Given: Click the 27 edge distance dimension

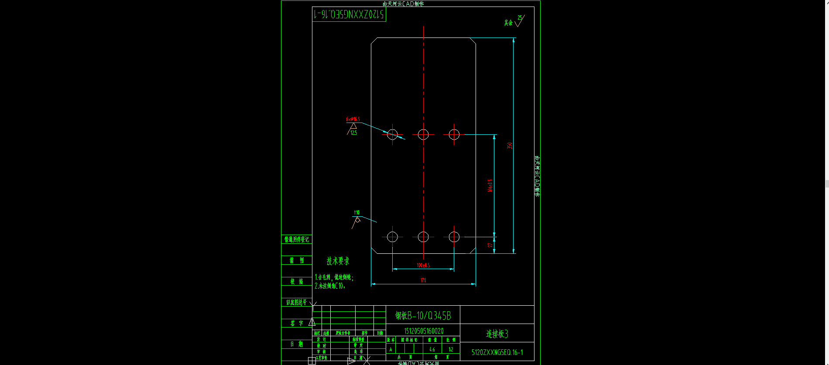Looking at the screenshot, I should coord(490,245).
